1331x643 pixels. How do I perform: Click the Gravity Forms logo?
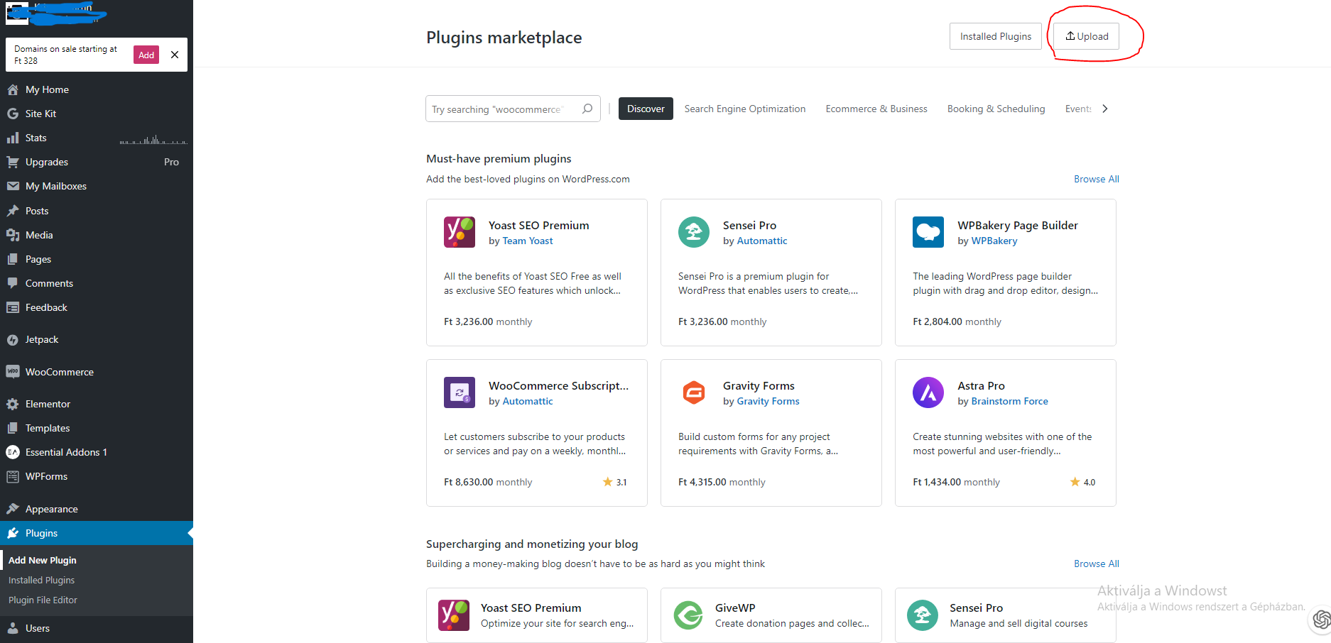coord(694,392)
